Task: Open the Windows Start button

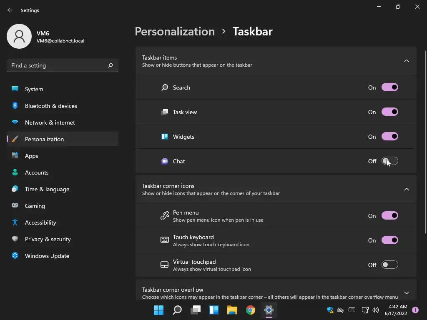Action: (158, 310)
